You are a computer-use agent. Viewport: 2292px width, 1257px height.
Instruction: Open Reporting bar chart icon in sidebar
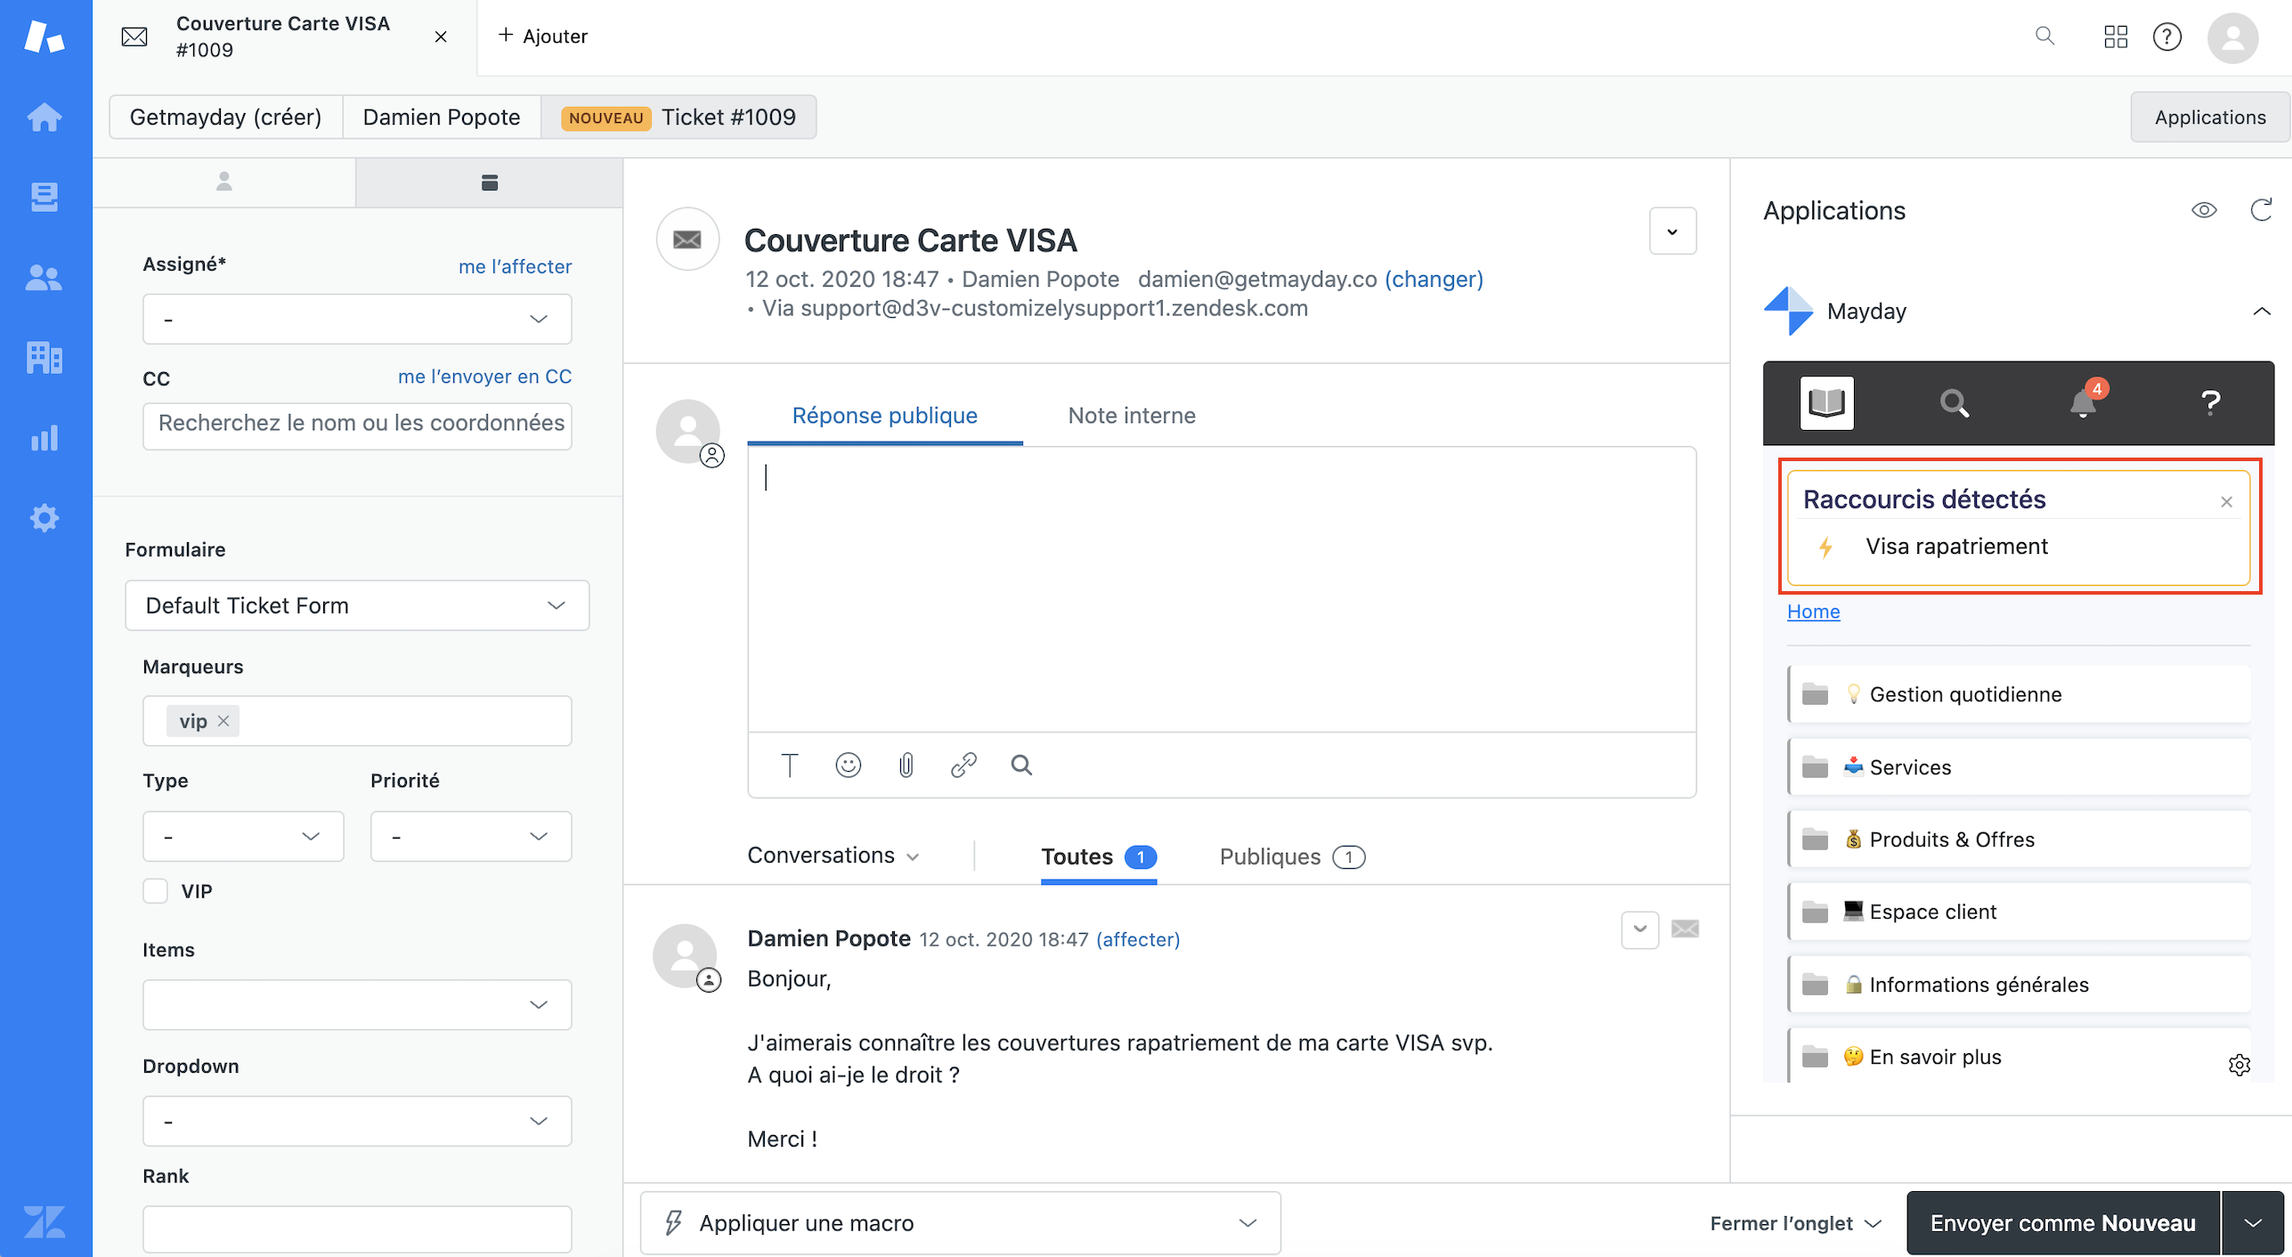pyautogui.click(x=44, y=438)
